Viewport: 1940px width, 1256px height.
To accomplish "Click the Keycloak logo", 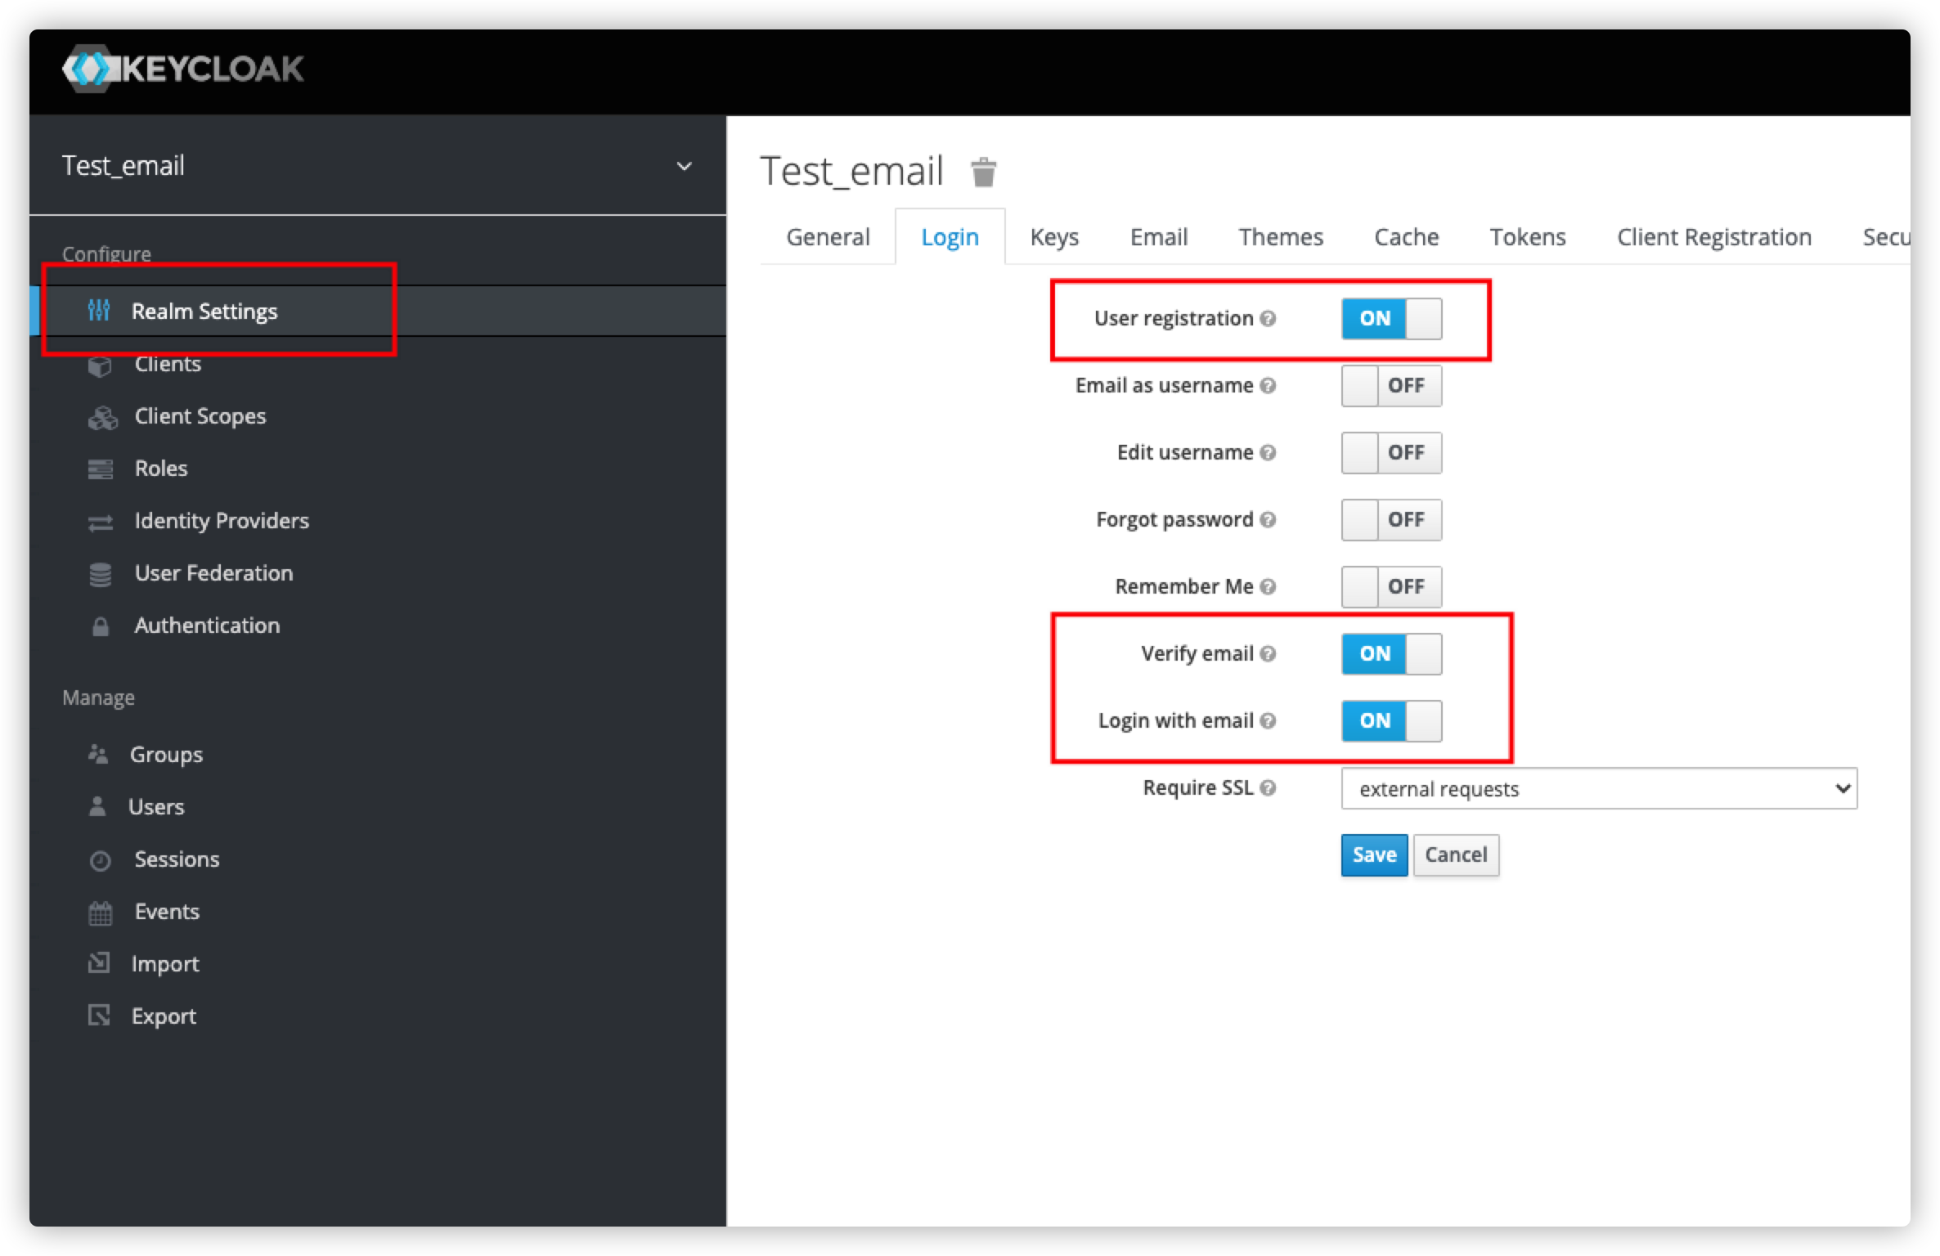I will (183, 69).
